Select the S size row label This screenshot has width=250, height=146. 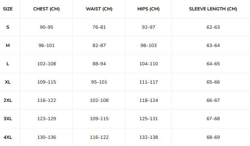pos(8,27)
